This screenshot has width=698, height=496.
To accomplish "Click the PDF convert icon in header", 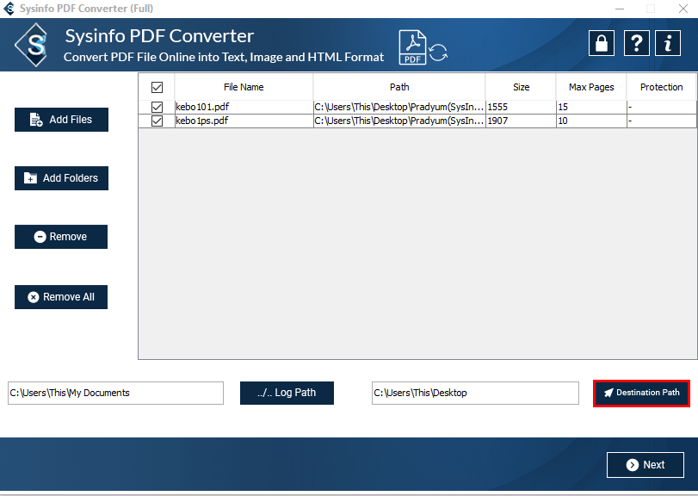I will click(x=423, y=47).
